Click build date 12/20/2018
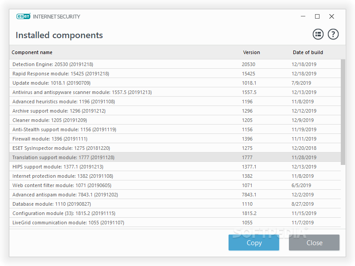This screenshot has height=266, width=355. (x=304, y=148)
